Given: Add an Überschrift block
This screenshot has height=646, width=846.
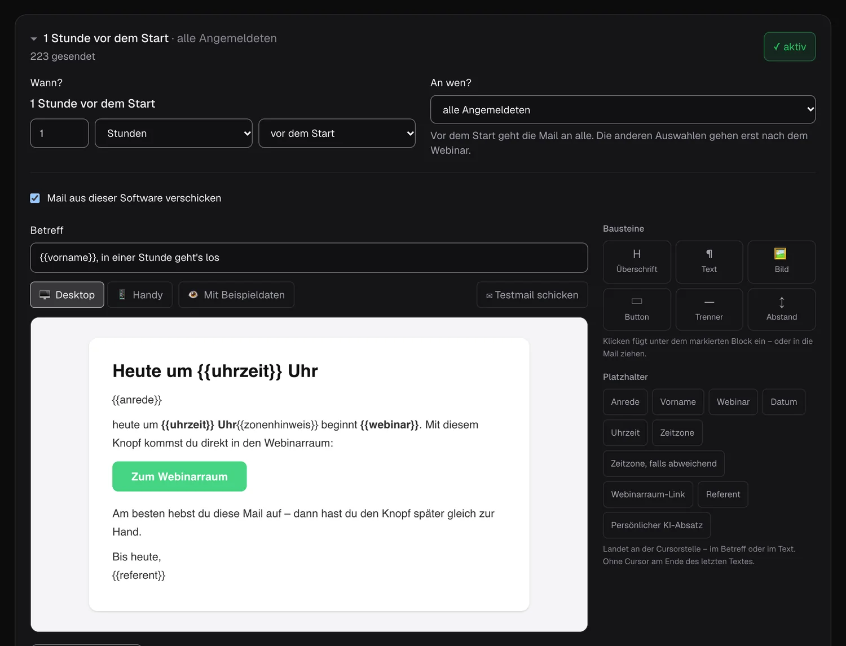Looking at the screenshot, I should point(637,262).
